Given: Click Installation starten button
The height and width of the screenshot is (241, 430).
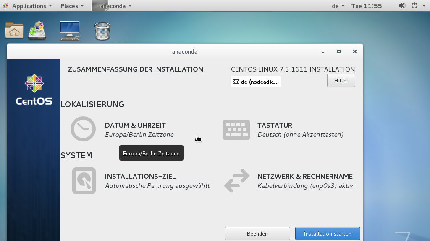Looking at the screenshot, I should click(x=328, y=233).
